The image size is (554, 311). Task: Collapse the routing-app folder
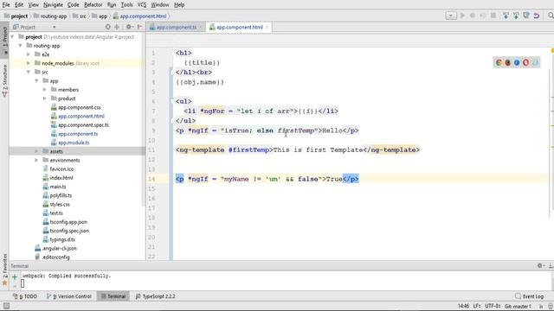tap(20, 46)
